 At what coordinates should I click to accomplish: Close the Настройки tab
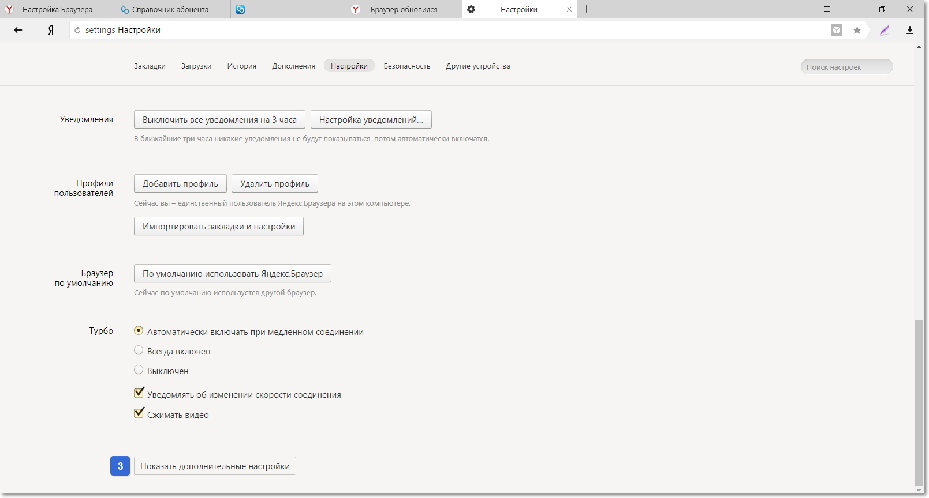pos(569,9)
